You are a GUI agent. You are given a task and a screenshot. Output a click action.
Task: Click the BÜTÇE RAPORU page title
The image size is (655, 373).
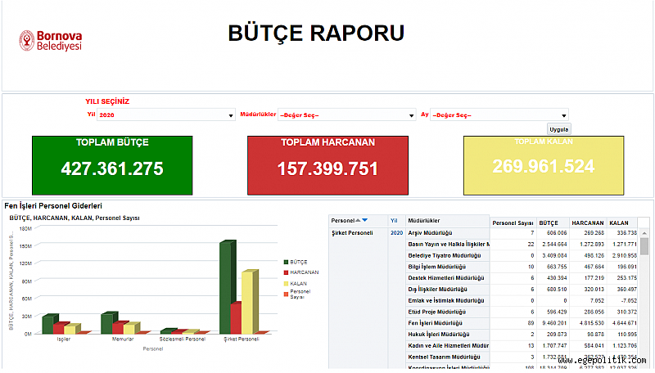(x=316, y=33)
